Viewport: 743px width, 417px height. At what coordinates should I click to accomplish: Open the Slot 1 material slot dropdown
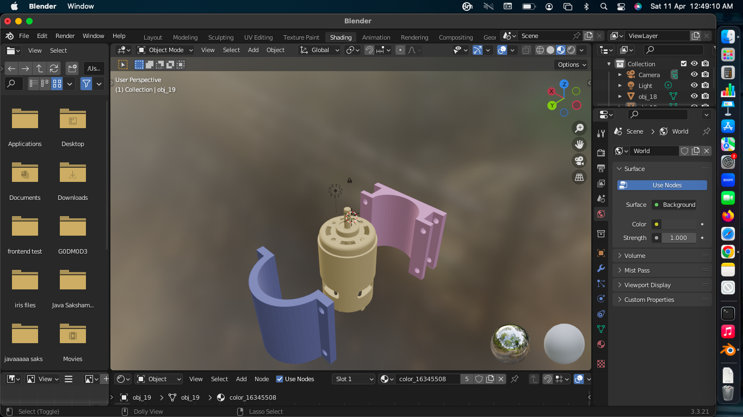tap(354, 379)
